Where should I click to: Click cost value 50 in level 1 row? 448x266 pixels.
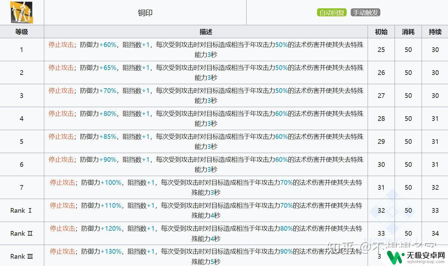coord(408,50)
